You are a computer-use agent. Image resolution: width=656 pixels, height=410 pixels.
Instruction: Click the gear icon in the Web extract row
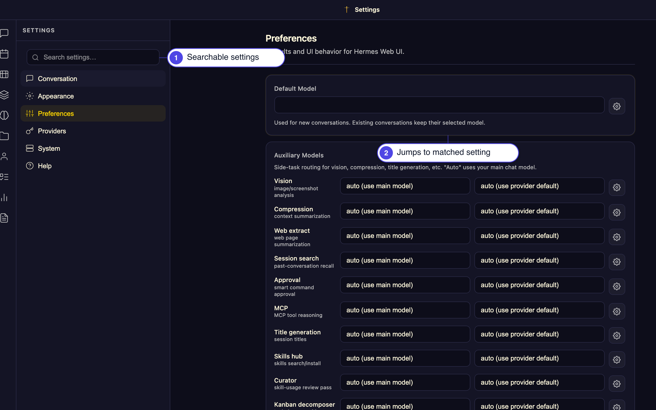click(617, 237)
